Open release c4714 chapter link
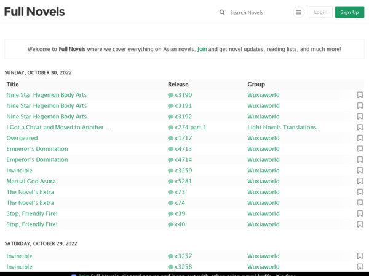This screenshot has width=369, height=276. click(x=183, y=159)
